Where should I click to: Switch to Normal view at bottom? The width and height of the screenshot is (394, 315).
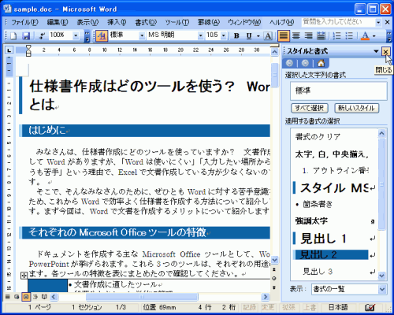(8, 297)
